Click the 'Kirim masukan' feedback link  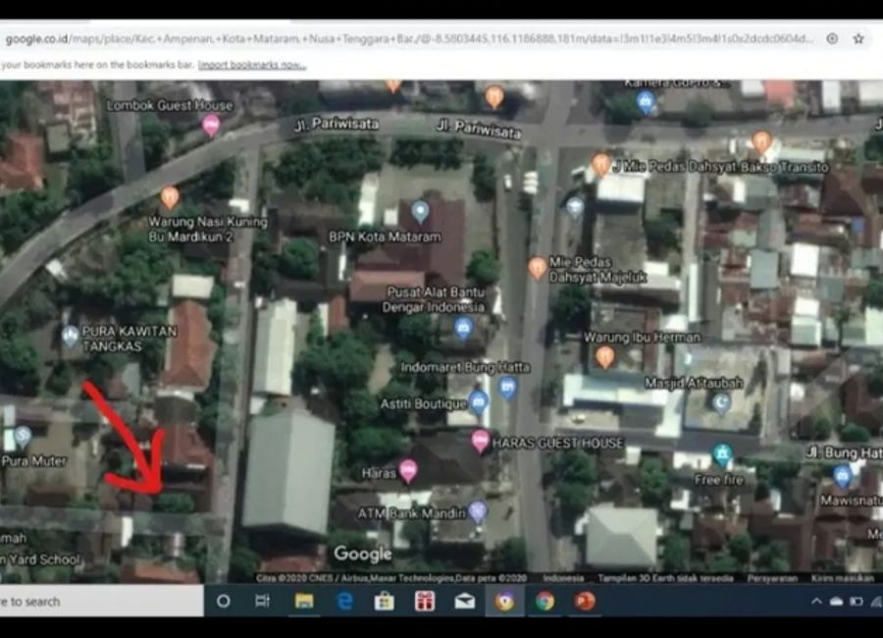[843, 578]
